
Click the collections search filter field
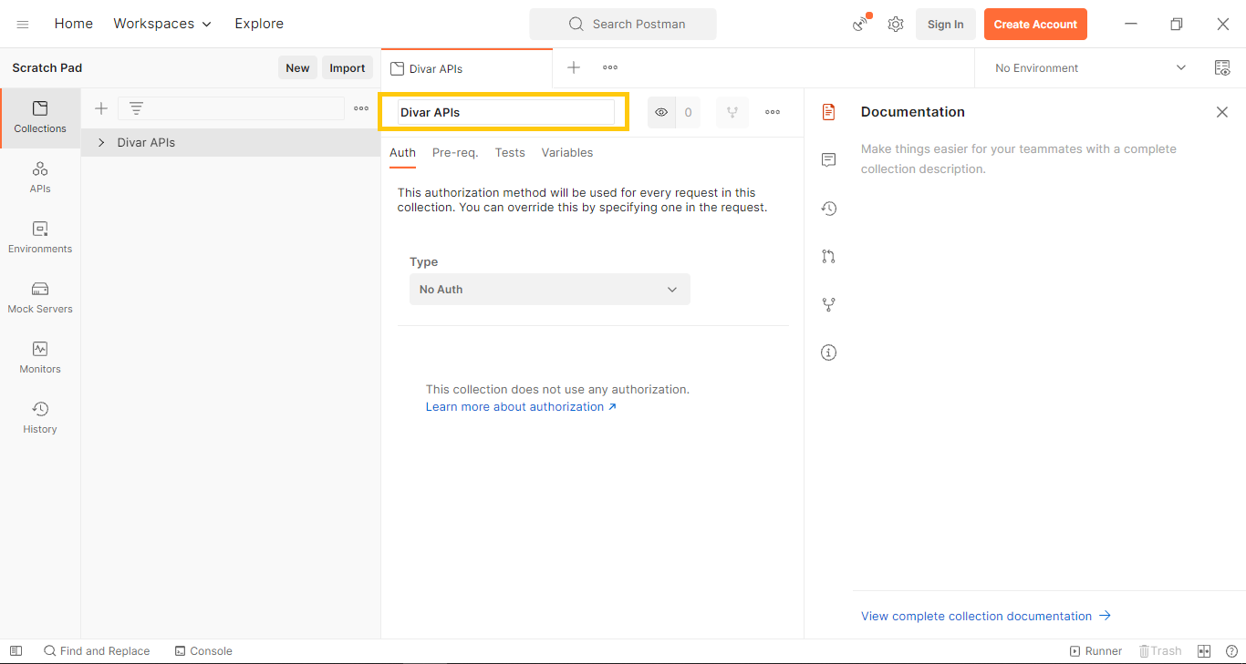231,108
